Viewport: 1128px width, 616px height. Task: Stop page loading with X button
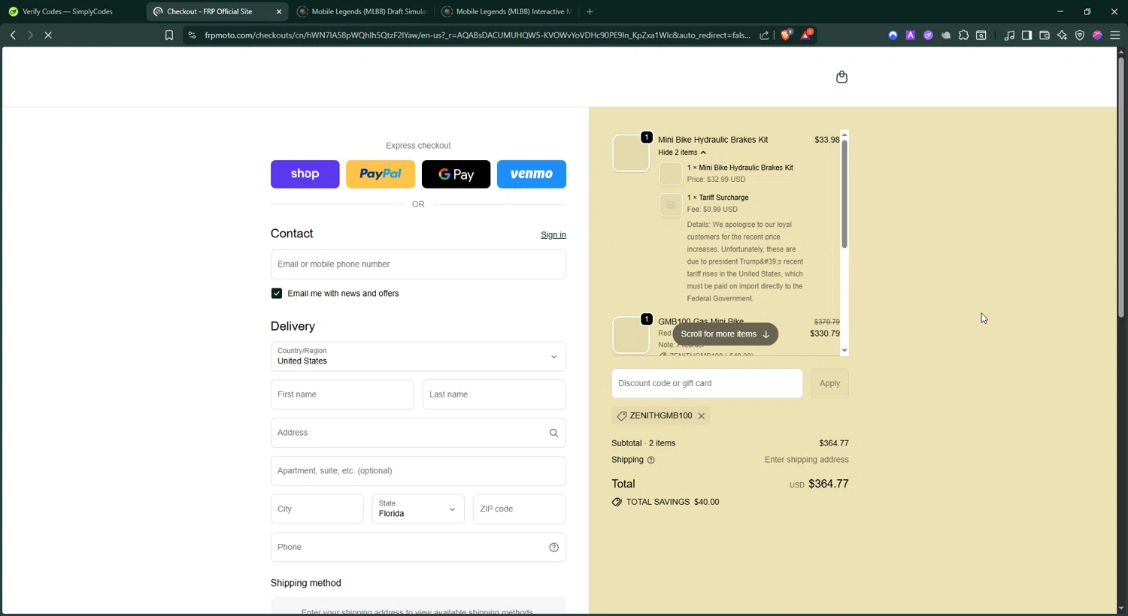pyautogui.click(x=48, y=35)
